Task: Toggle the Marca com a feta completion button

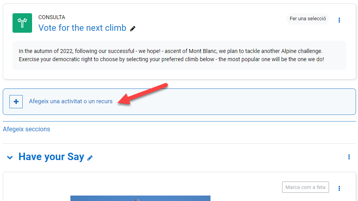Action: tap(305, 187)
